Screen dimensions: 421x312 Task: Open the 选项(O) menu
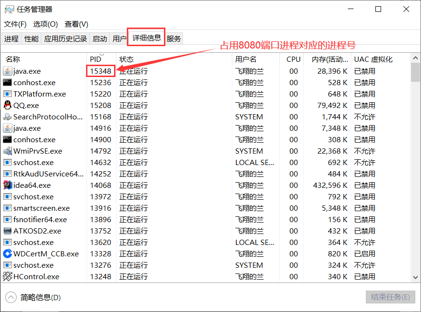pos(45,24)
